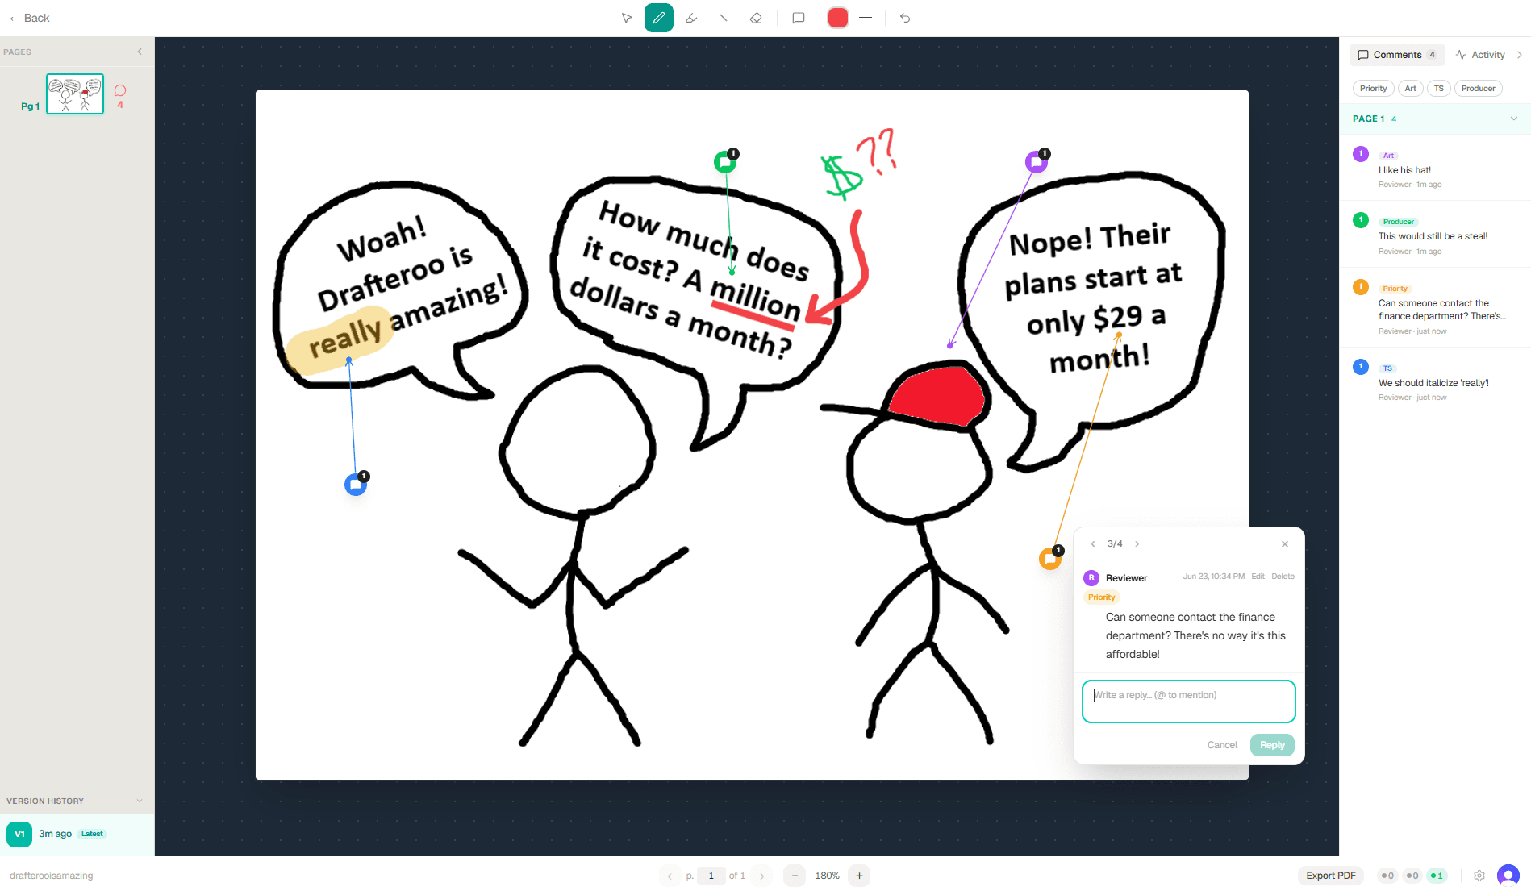The image size is (1531, 891).
Task: Switch to the Comments tab
Action: click(1396, 55)
